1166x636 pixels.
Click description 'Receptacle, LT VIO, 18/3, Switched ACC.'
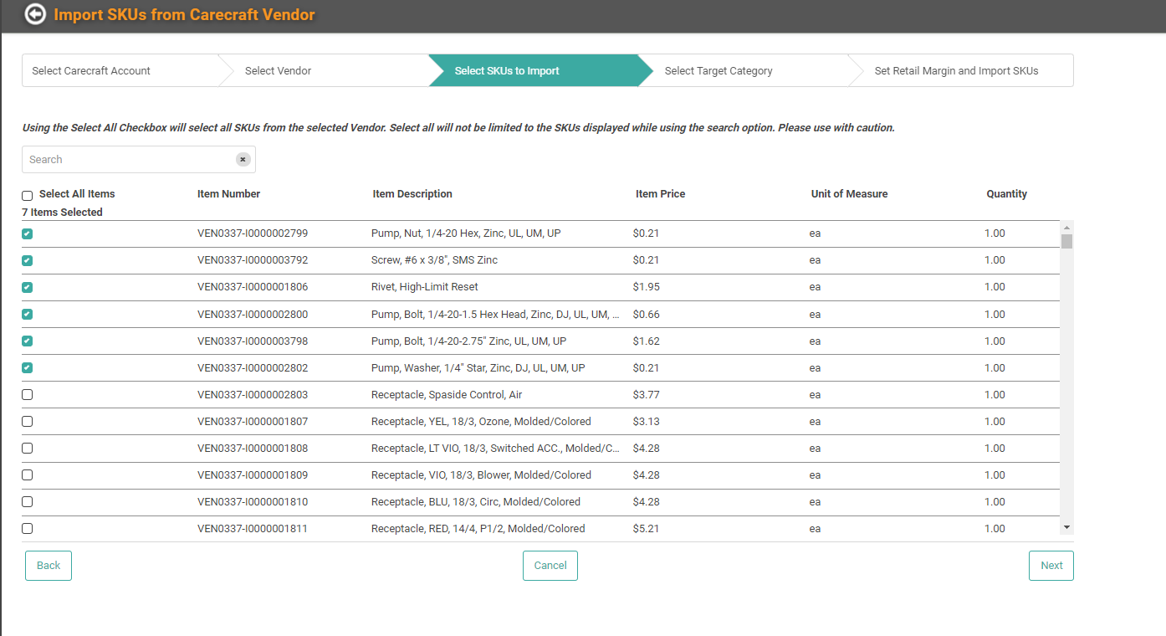(x=496, y=449)
